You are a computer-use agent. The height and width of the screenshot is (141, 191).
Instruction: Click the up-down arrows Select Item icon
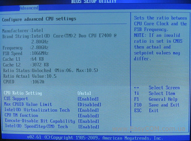click(x=137, y=93)
